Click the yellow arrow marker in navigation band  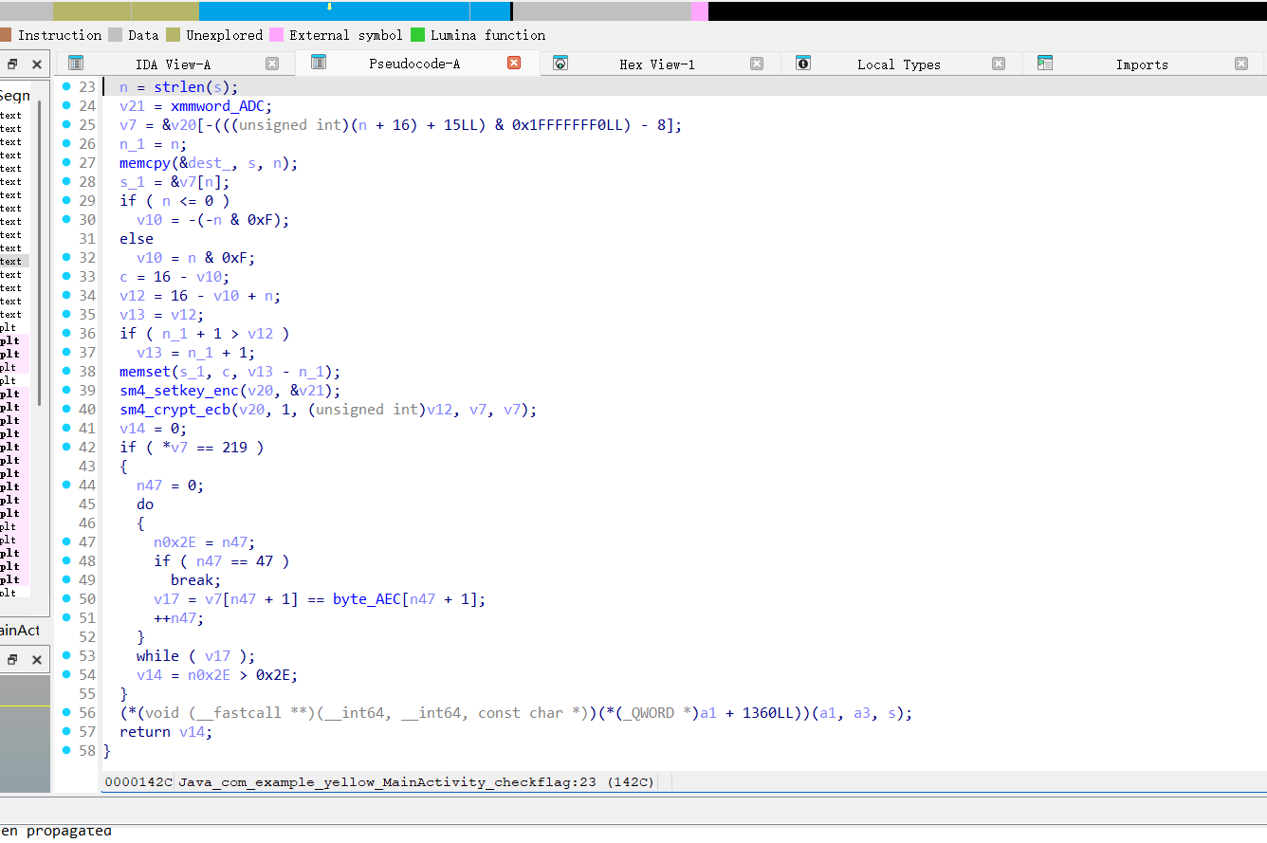point(329,7)
